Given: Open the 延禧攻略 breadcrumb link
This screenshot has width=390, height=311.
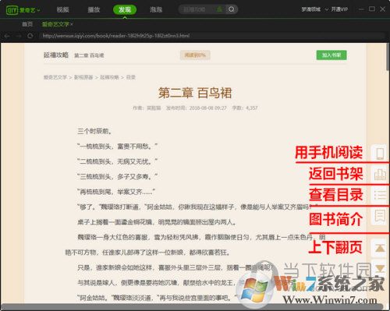Looking at the screenshot, I should click(109, 77).
